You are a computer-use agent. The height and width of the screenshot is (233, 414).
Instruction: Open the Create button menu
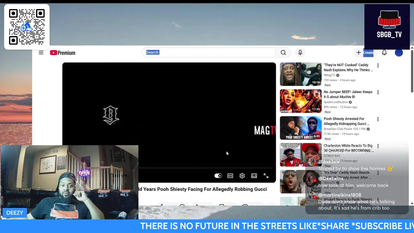[365, 52]
